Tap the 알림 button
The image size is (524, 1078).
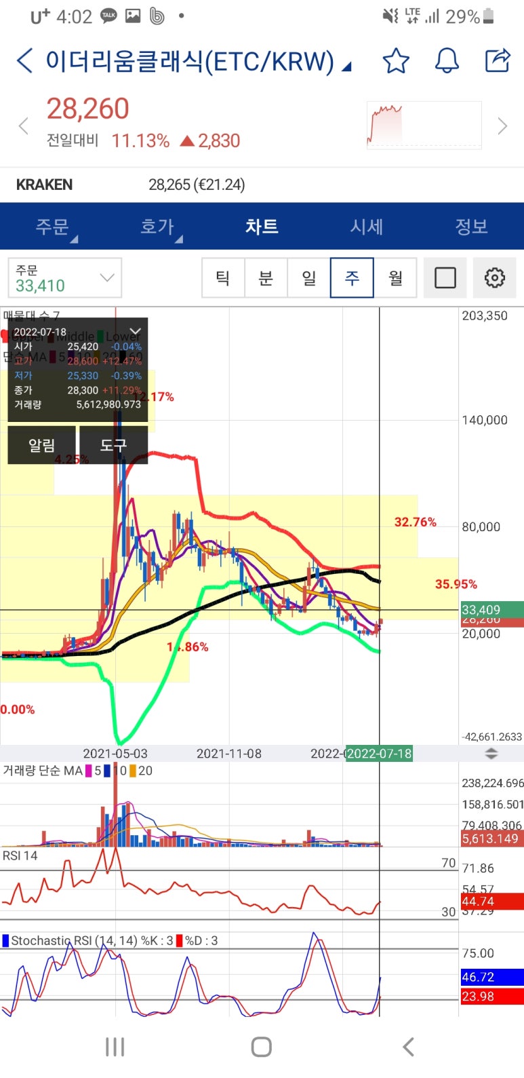tap(41, 445)
